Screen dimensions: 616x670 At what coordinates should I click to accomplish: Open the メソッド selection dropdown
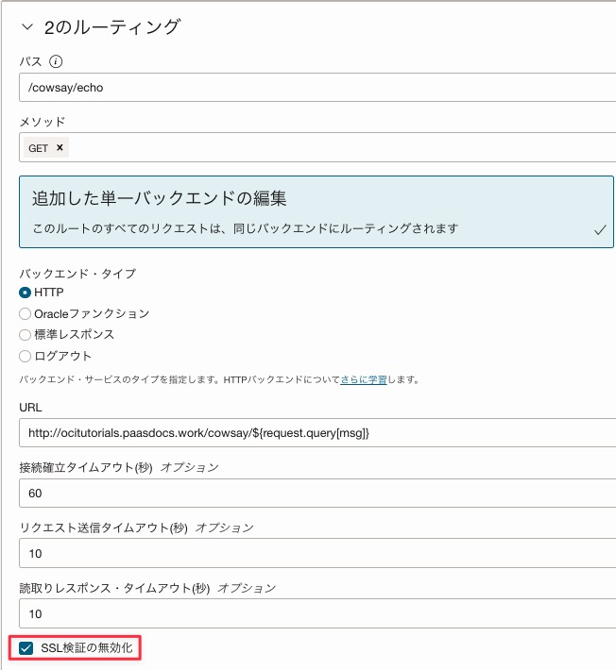340,147
